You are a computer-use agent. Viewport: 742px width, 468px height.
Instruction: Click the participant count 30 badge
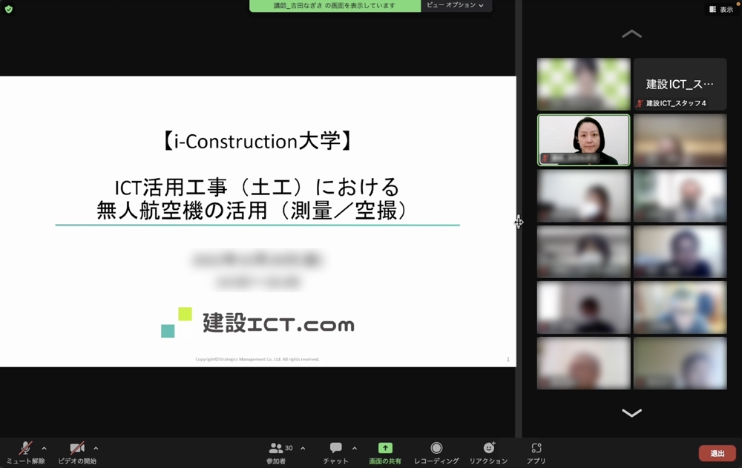tap(287, 447)
